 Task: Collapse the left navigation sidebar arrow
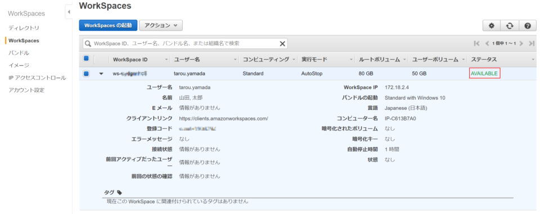[69, 12]
